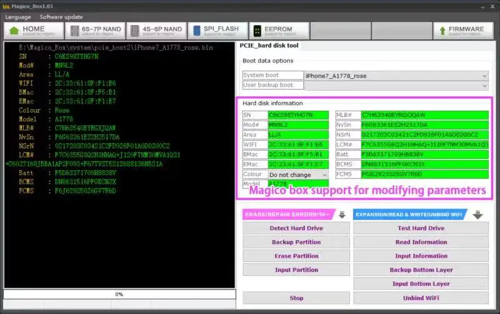Click the 4S-6P NAND chip icon

tap(135, 31)
